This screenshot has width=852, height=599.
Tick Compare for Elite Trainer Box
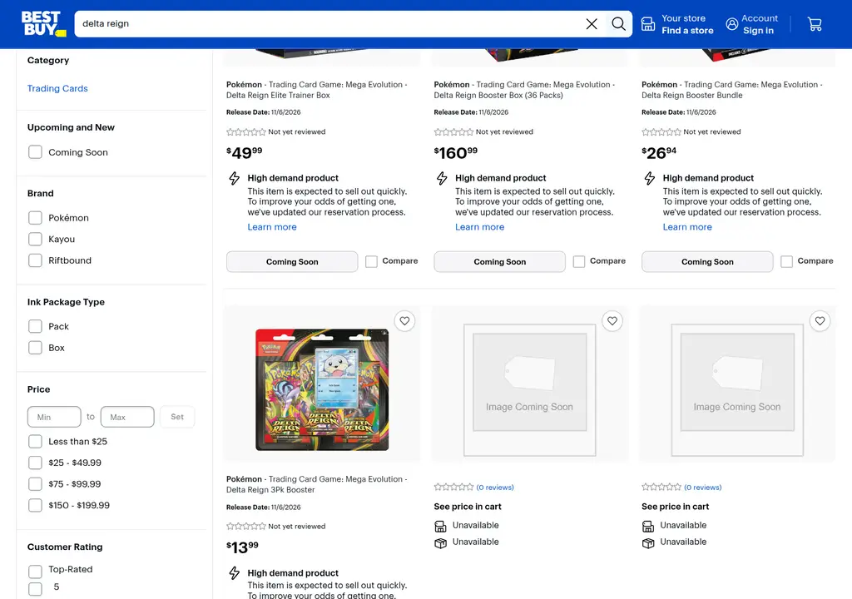[x=371, y=262]
